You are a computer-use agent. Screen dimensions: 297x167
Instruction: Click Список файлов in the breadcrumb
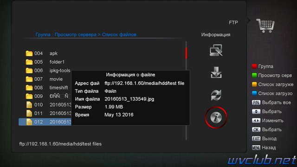click(x=119, y=35)
